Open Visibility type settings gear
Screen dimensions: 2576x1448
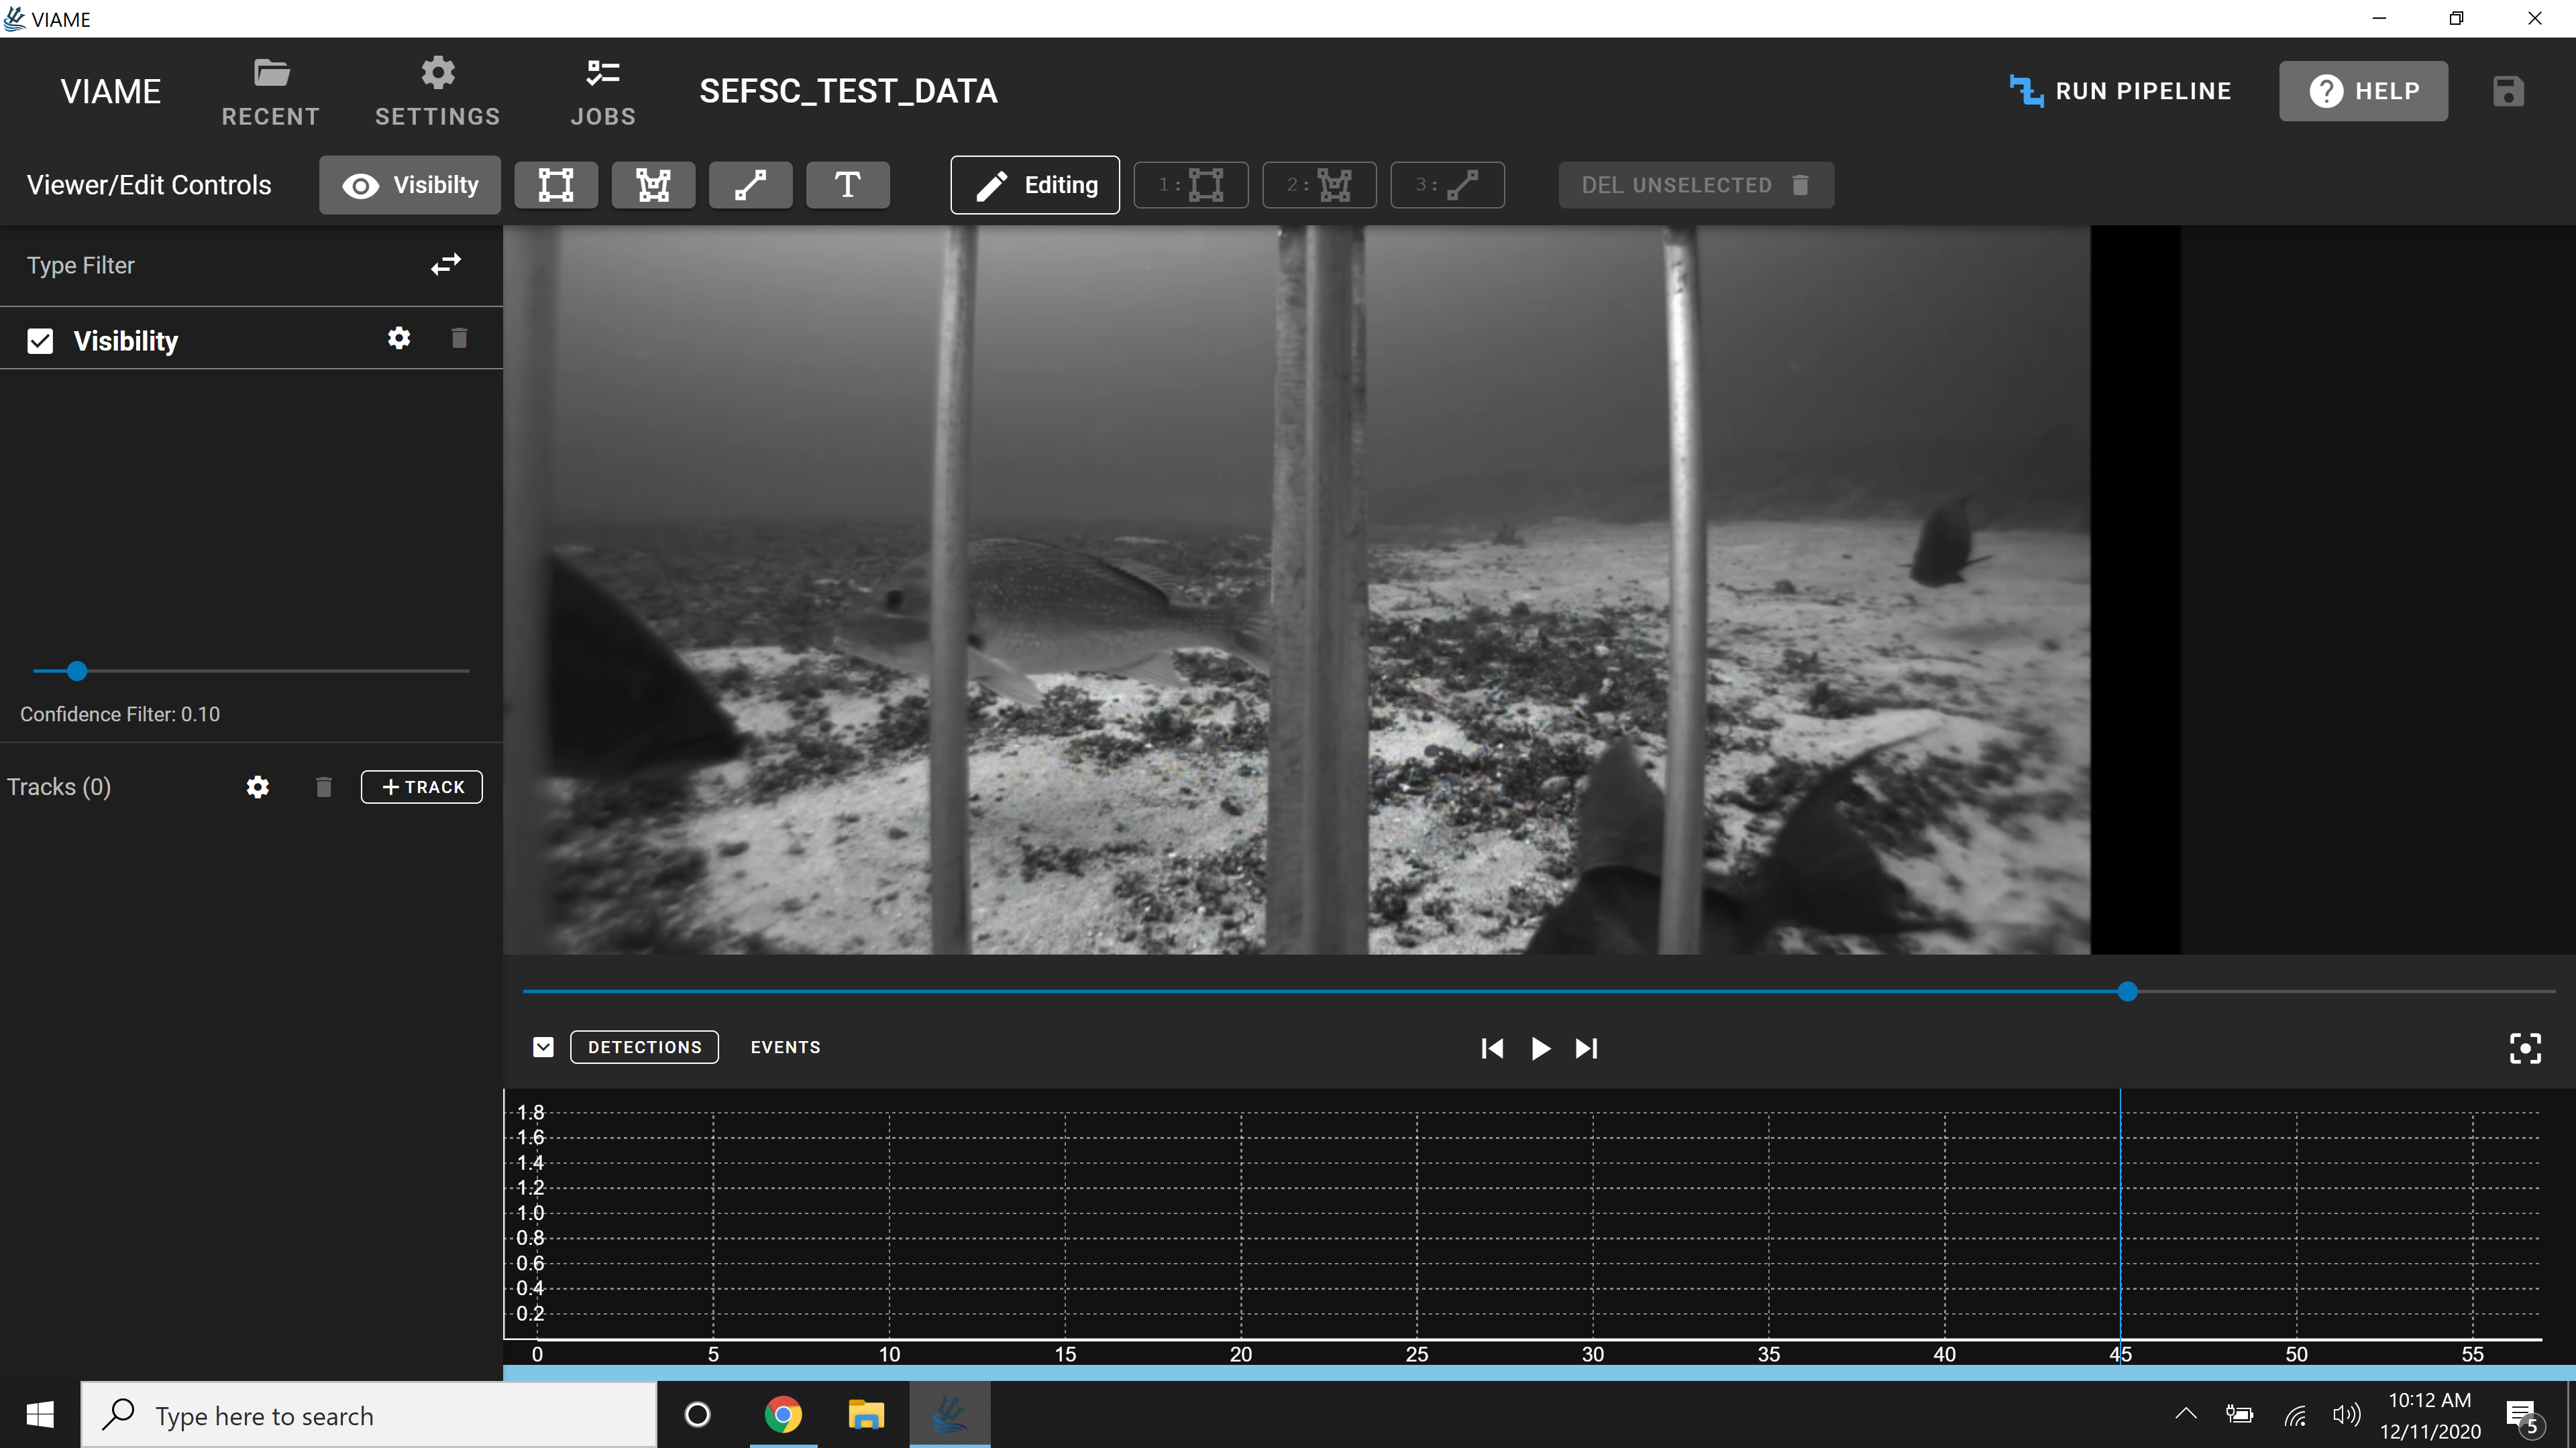tap(399, 339)
